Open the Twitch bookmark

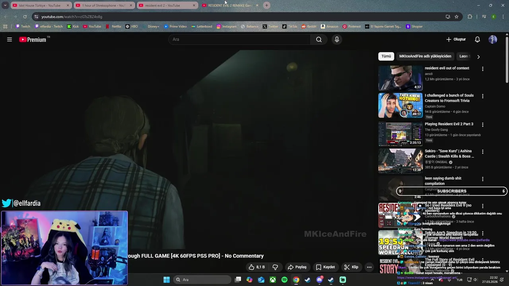click(23, 27)
